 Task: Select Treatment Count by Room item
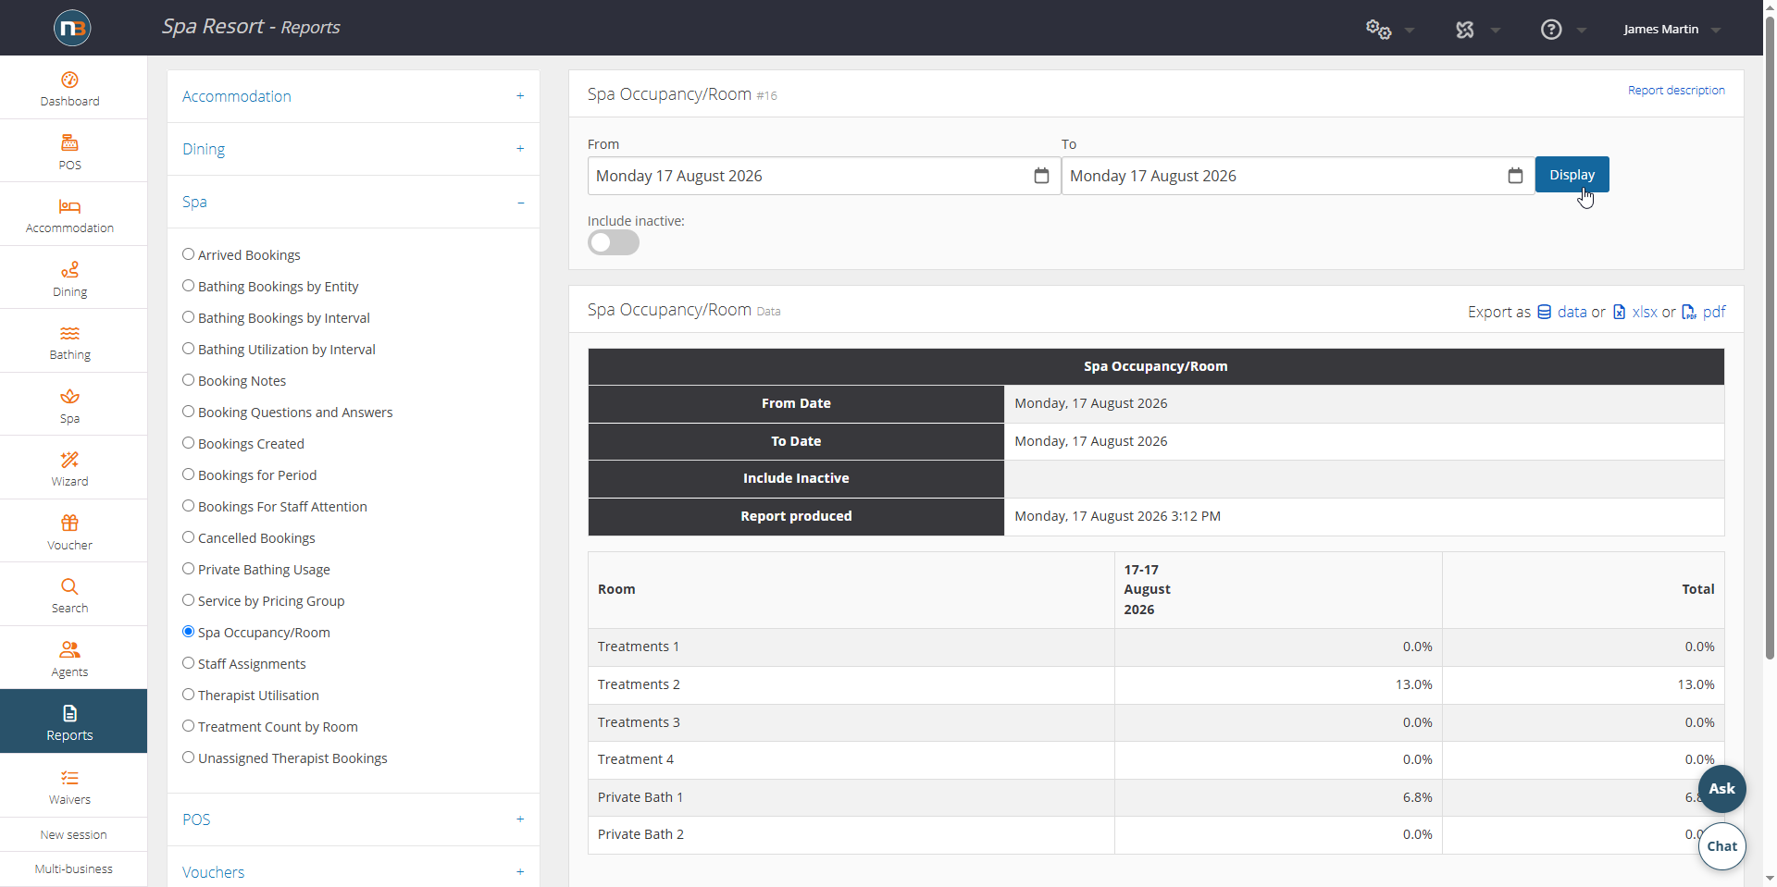(x=278, y=727)
